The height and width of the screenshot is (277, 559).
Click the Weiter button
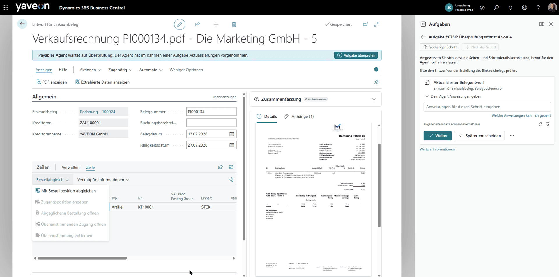437,136
